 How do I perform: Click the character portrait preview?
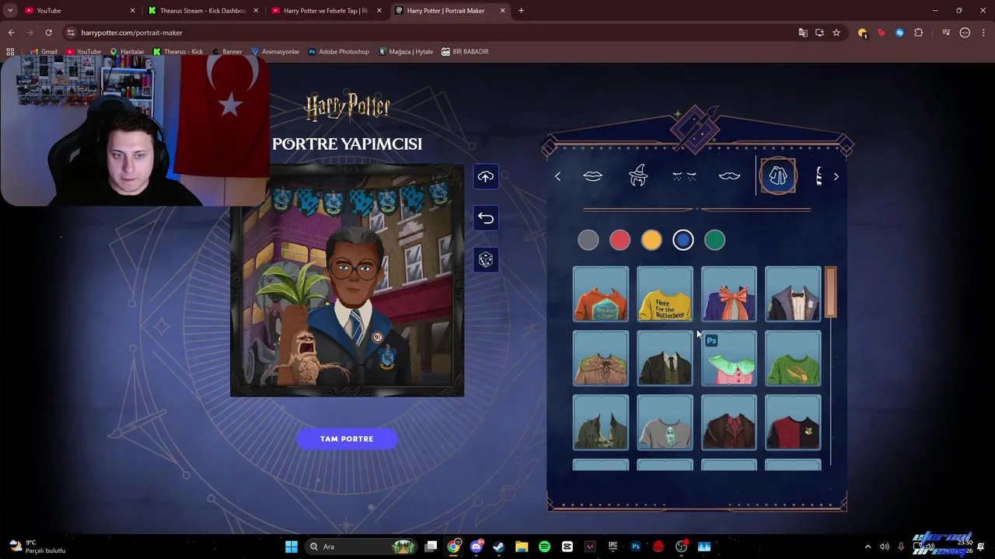(x=347, y=280)
